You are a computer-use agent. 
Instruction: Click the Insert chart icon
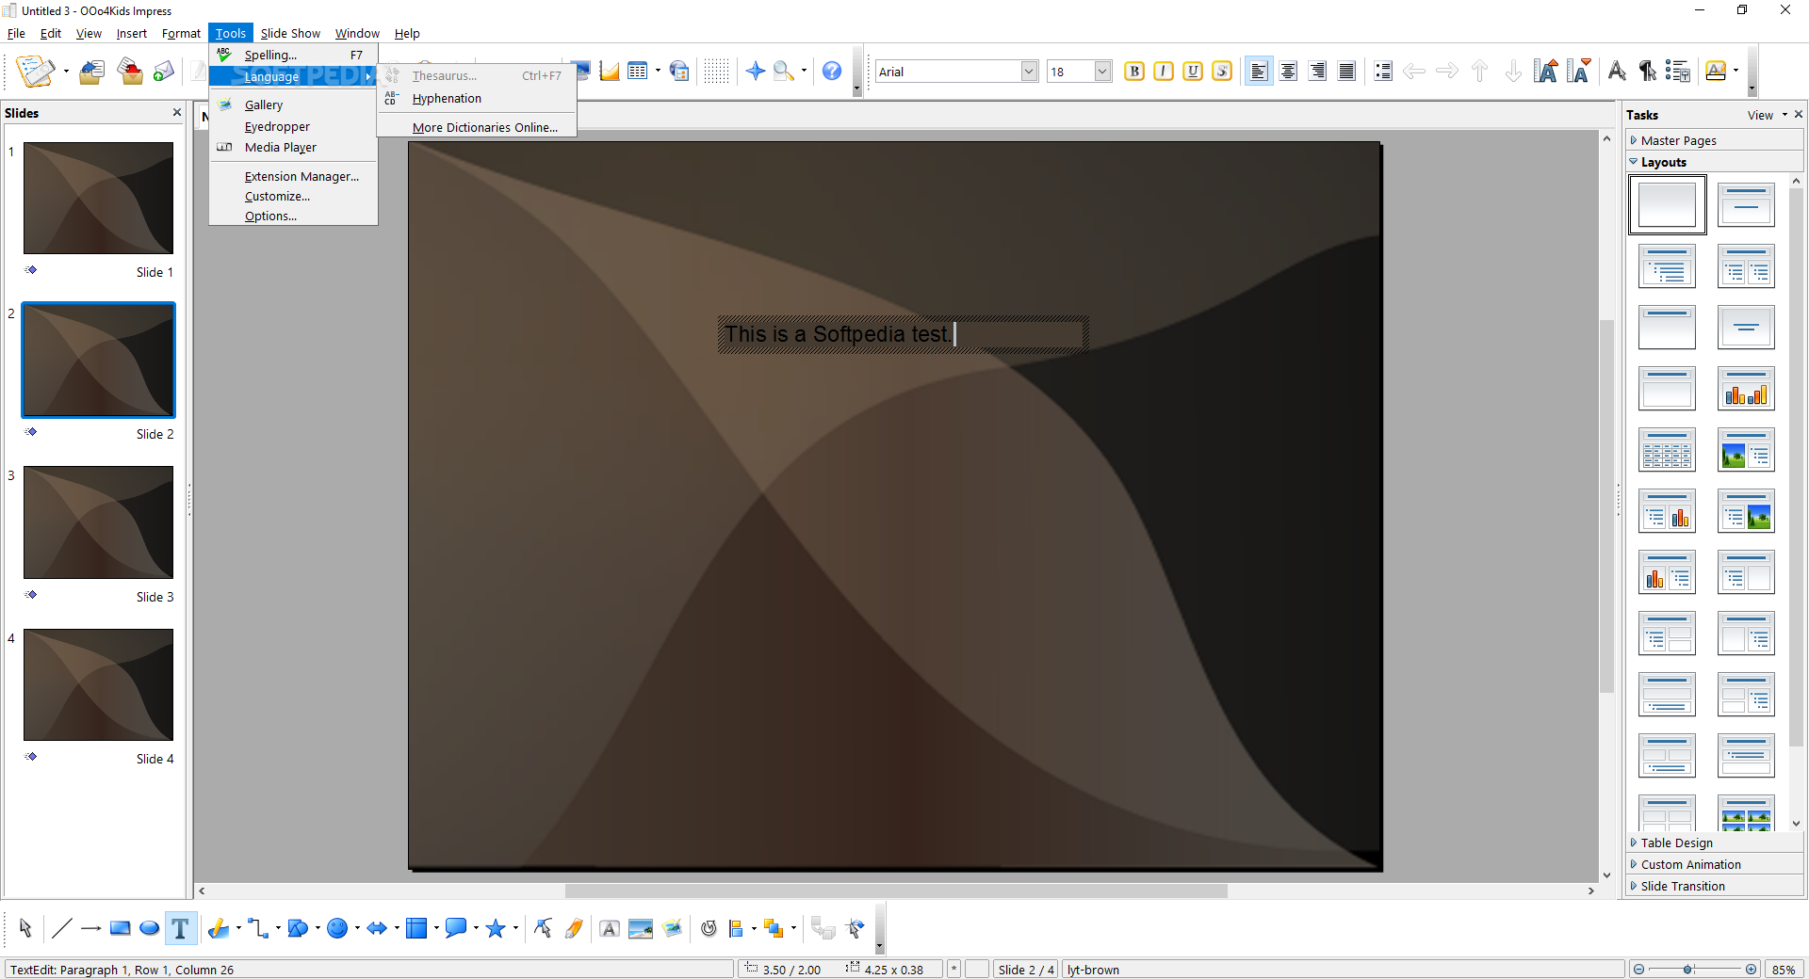point(610,72)
